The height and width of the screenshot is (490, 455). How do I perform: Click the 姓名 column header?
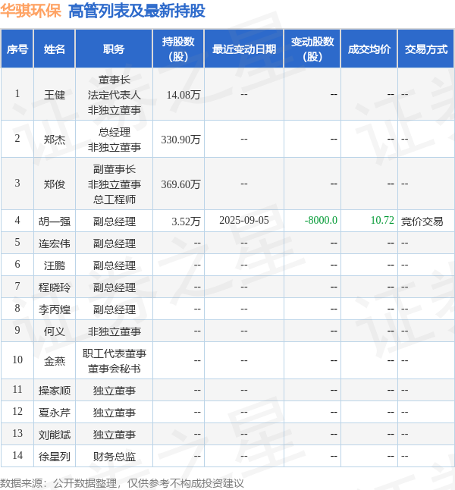[55, 49]
